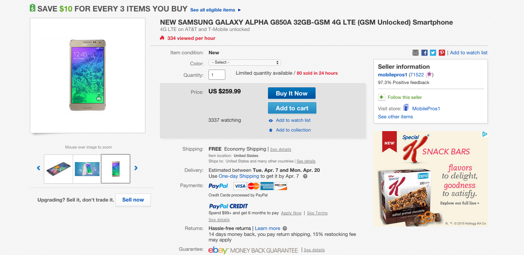This screenshot has height=255, width=524.
Task: Open the MobilePros1 store icon
Action: pyautogui.click(x=406, y=108)
